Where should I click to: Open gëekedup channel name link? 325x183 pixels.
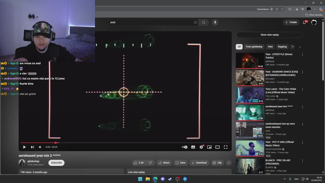pyautogui.click(x=33, y=161)
